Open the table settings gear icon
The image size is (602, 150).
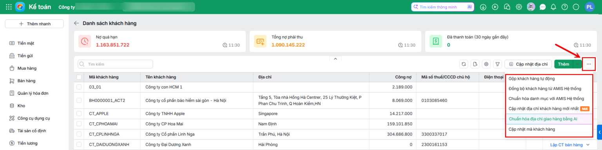click(x=486, y=64)
